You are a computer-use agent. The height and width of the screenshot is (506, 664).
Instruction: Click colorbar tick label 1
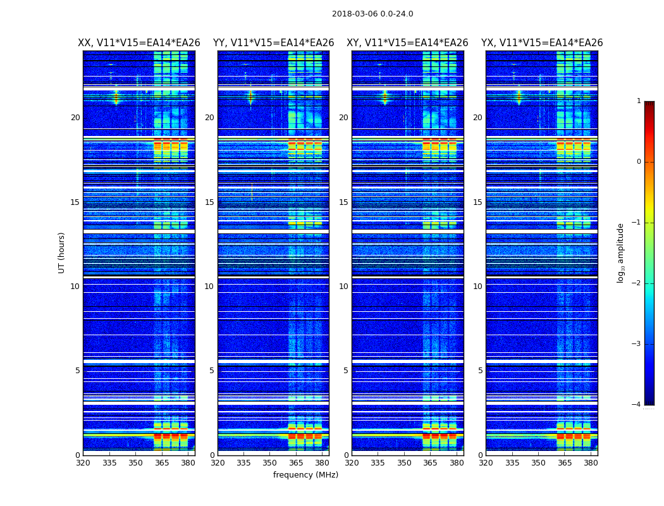click(x=639, y=101)
